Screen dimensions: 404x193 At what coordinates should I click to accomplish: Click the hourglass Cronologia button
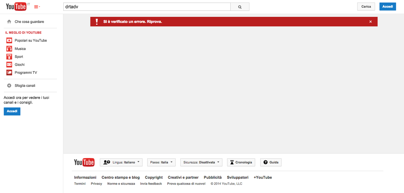click(241, 162)
